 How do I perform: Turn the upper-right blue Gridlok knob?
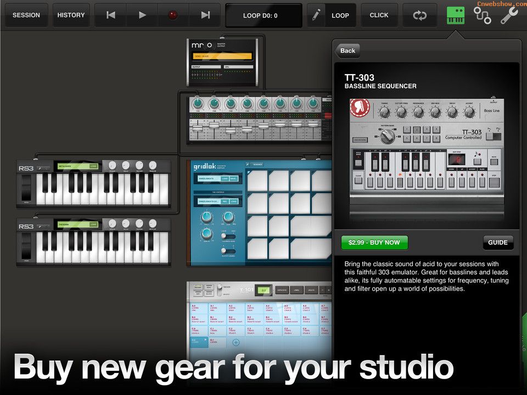point(228,217)
